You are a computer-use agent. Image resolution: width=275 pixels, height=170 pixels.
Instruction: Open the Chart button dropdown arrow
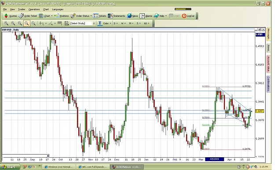click(x=52, y=16)
